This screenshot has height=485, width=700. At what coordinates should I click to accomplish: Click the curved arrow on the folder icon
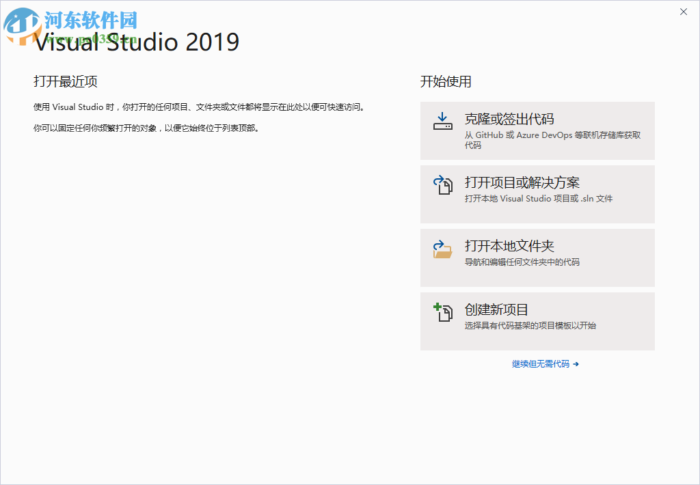(437, 244)
